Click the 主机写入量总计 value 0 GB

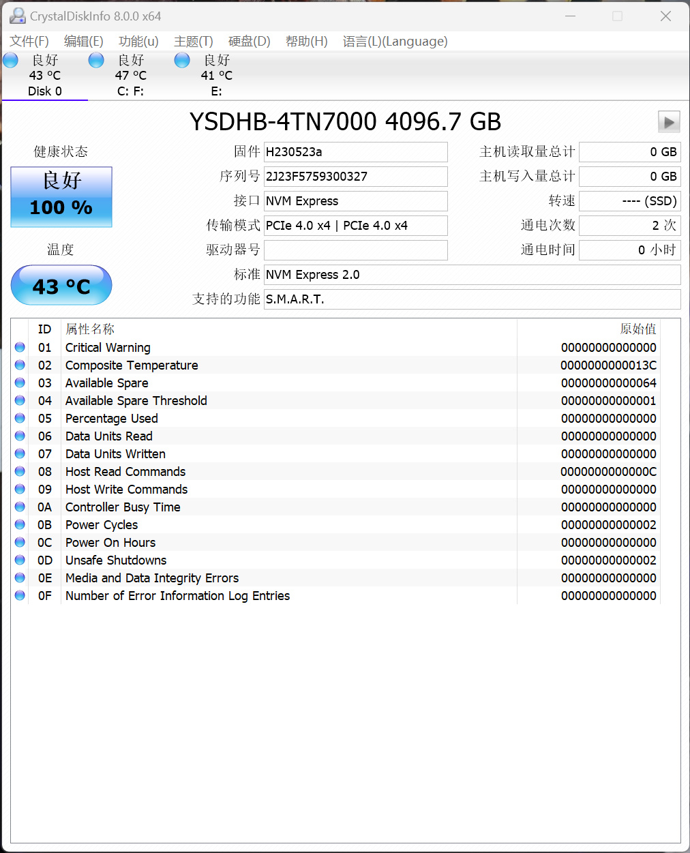click(x=630, y=177)
